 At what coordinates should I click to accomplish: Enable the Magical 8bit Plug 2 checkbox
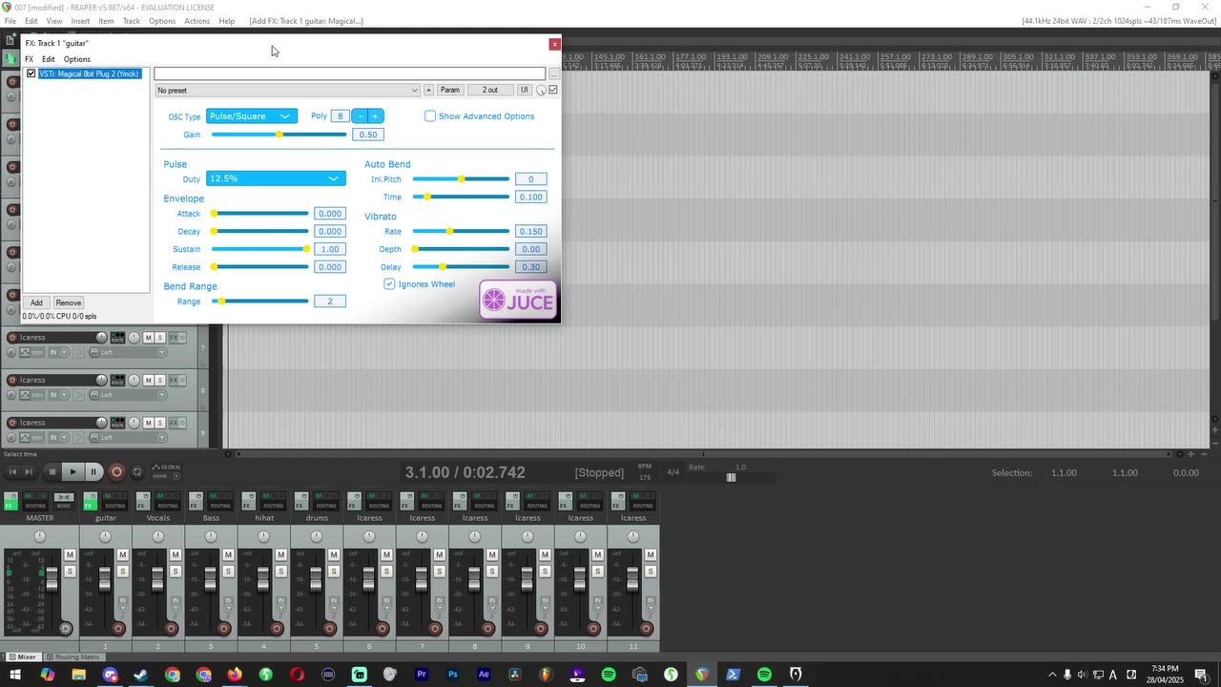tap(31, 73)
